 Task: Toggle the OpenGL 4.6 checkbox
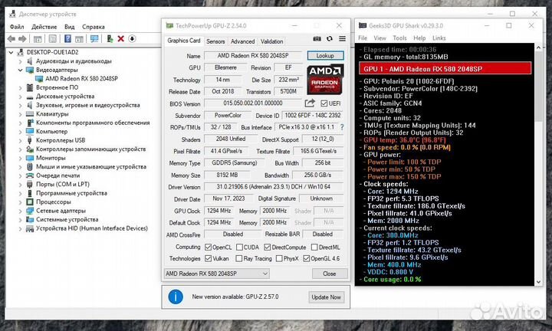coord(306,258)
